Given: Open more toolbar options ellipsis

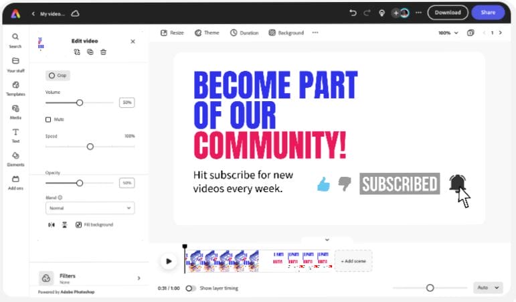Looking at the screenshot, I should coord(315,32).
